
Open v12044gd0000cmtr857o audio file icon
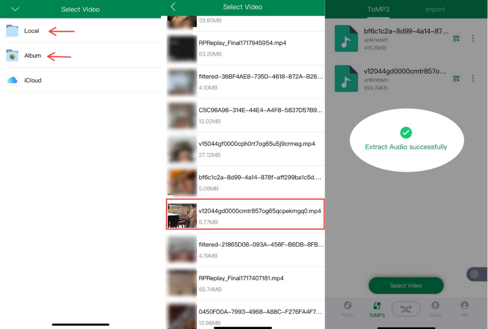point(346,78)
